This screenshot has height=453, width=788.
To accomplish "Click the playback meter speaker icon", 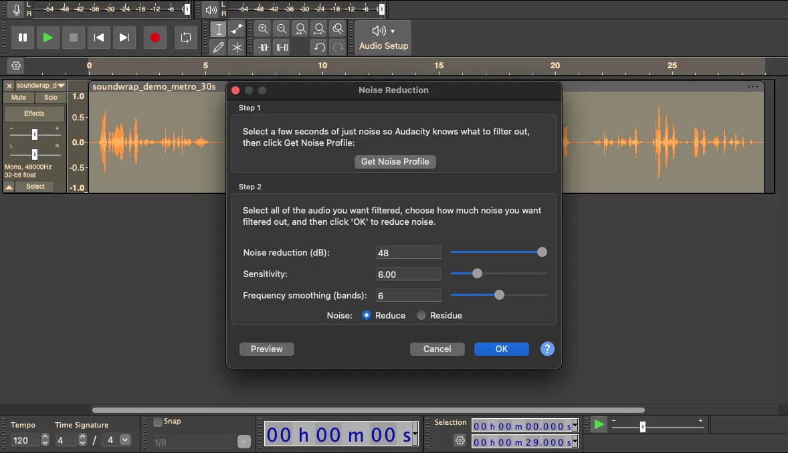I will click(x=211, y=9).
